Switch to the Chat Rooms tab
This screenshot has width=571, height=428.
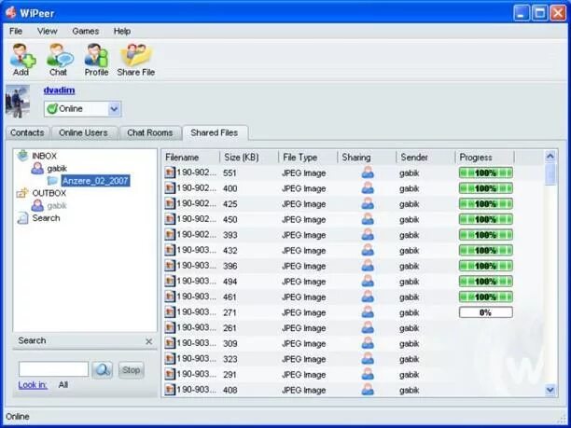pos(150,132)
